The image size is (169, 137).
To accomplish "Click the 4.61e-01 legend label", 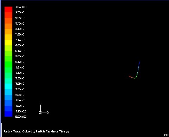I will pos(20,67).
